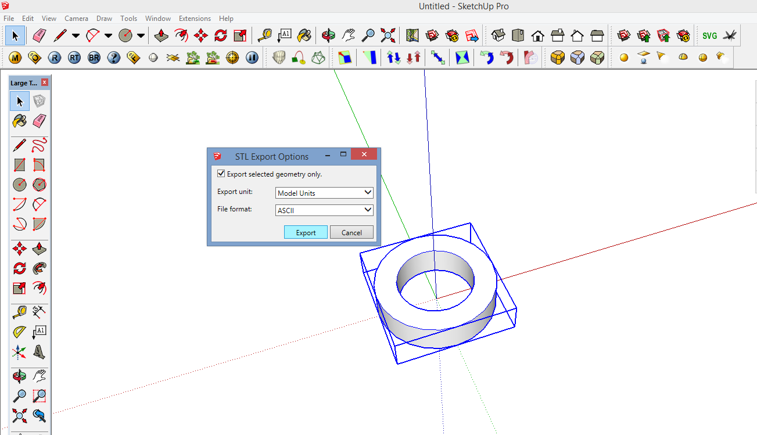Viewport: 757px width, 435px height.
Task: Pick the Tape Measure tool
Action: point(19,311)
